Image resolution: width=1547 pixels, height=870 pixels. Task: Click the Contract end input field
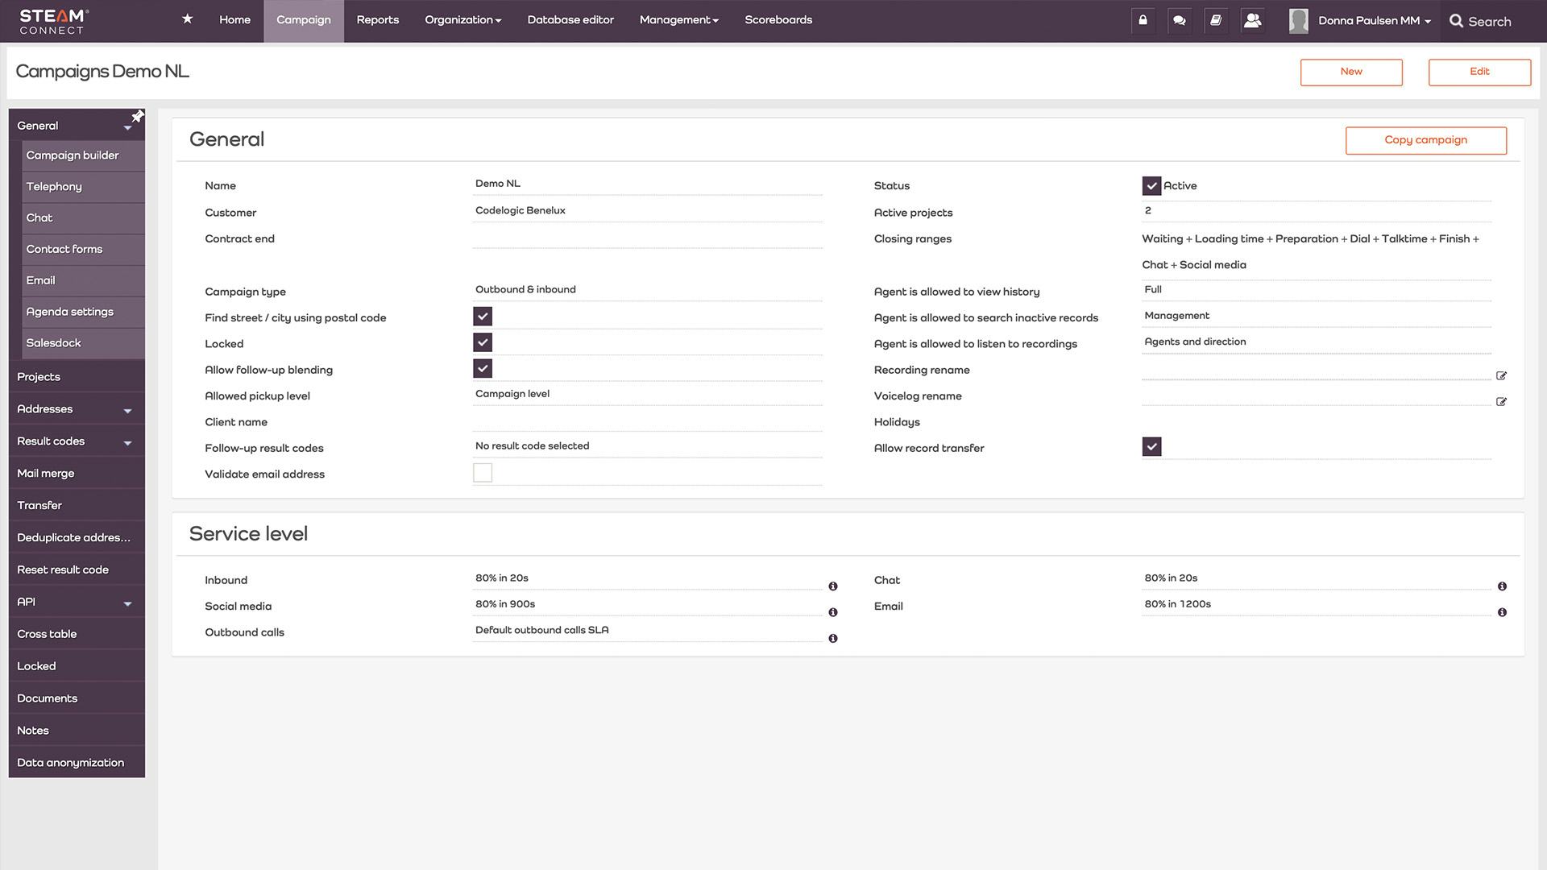click(x=645, y=238)
